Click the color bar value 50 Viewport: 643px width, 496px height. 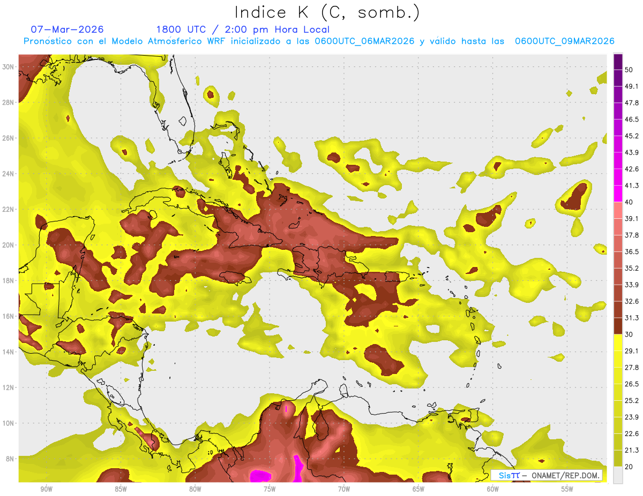(629, 70)
